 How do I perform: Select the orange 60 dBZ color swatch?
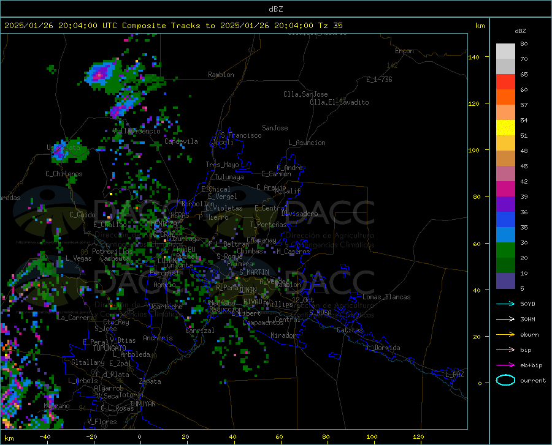coord(505,97)
